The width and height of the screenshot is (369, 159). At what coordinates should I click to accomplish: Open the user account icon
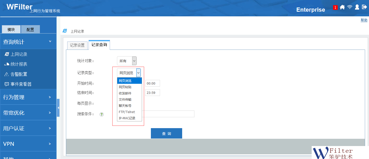pos(357,7)
